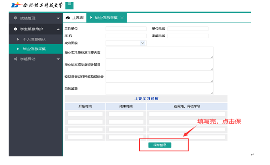Image resolution: width=270 pixels, height=165 pixels.
Task: Click the hamburger menu toggle button
Action: coord(69,5)
